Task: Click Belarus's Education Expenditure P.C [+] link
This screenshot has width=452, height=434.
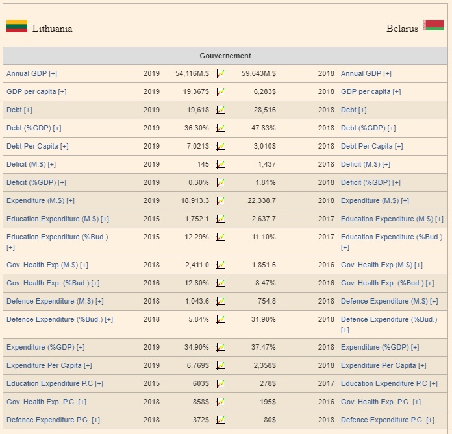Action: (x=389, y=383)
